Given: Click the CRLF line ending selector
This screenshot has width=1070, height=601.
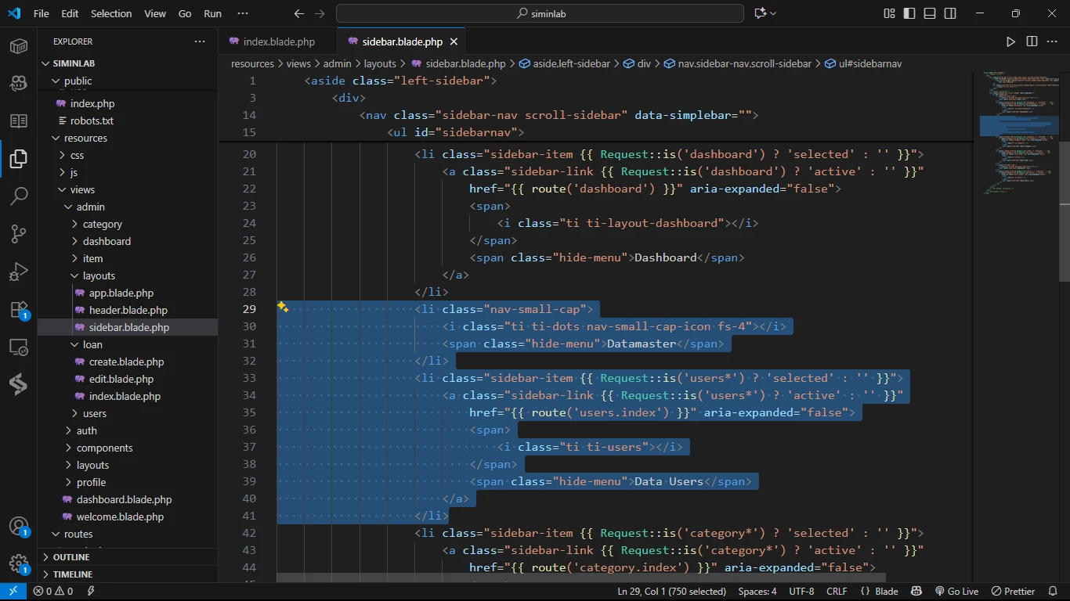Looking at the screenshot, I should pyautogui.click(x=837, y=592).
